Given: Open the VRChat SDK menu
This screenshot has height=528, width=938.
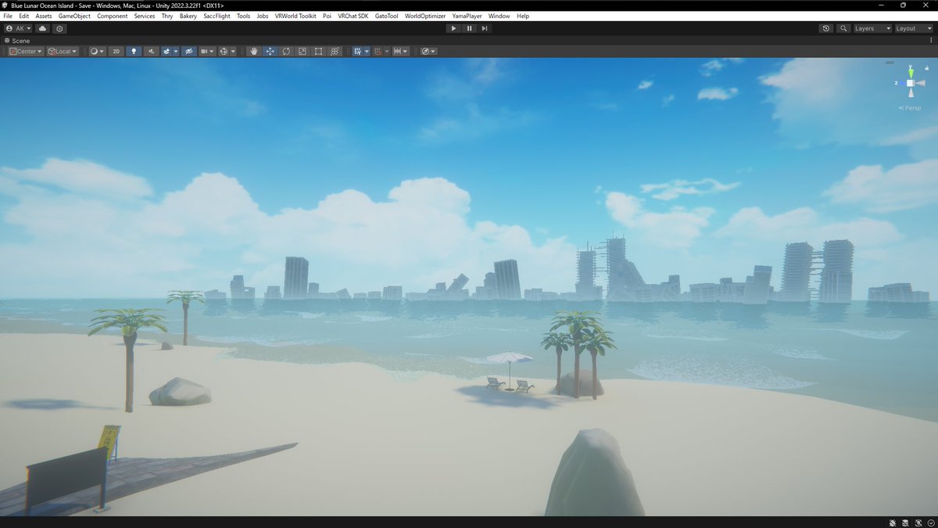Looking at the screenshot, I should (x=353, y=16).
